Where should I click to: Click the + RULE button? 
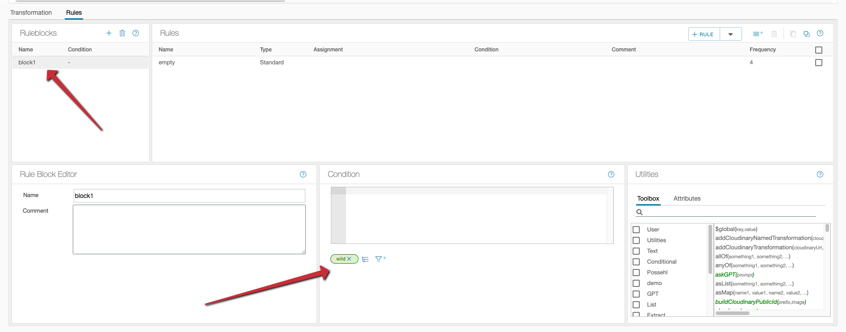pyautogui.click(x=704, y=34)
